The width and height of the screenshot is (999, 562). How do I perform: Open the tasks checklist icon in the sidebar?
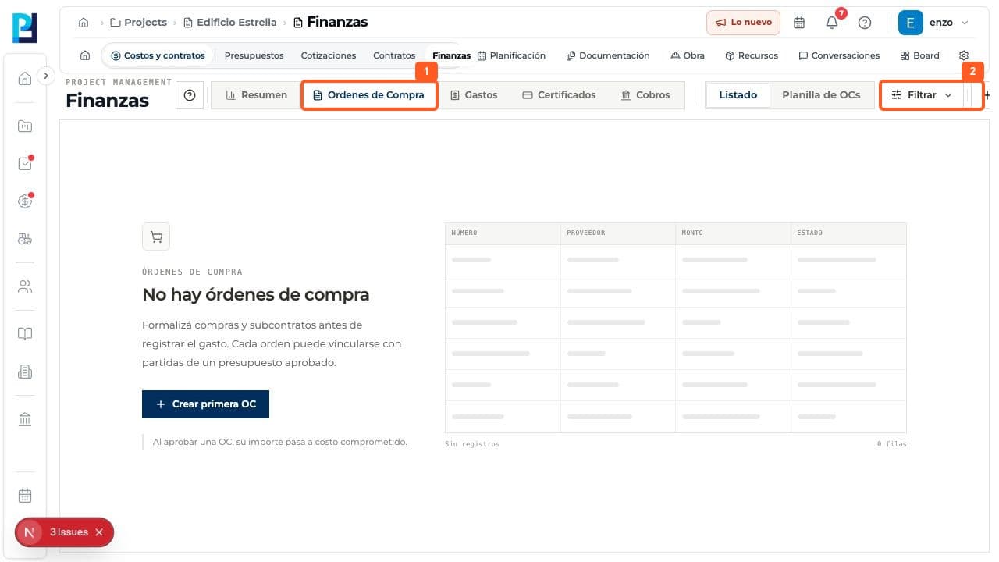25,164
